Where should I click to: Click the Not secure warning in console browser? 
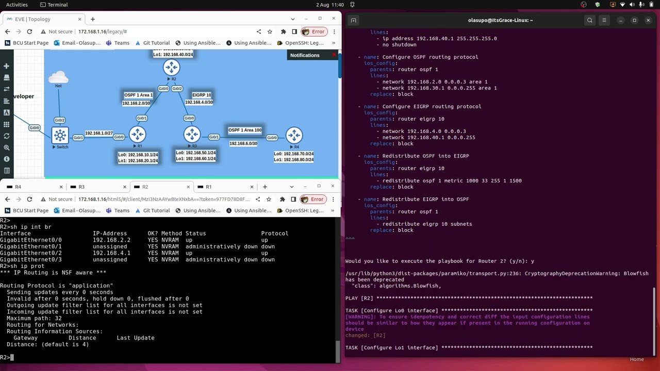(57, 199)
